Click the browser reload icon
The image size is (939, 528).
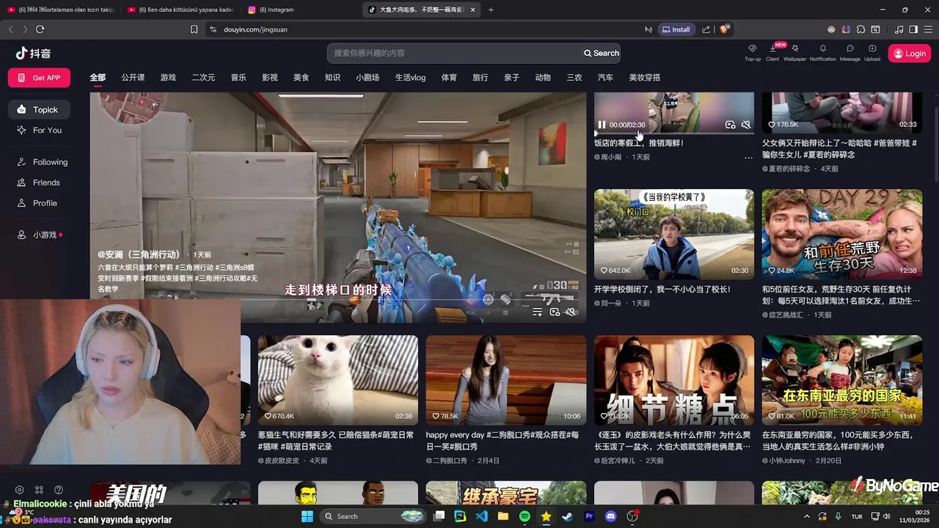(x=40, y=29)
